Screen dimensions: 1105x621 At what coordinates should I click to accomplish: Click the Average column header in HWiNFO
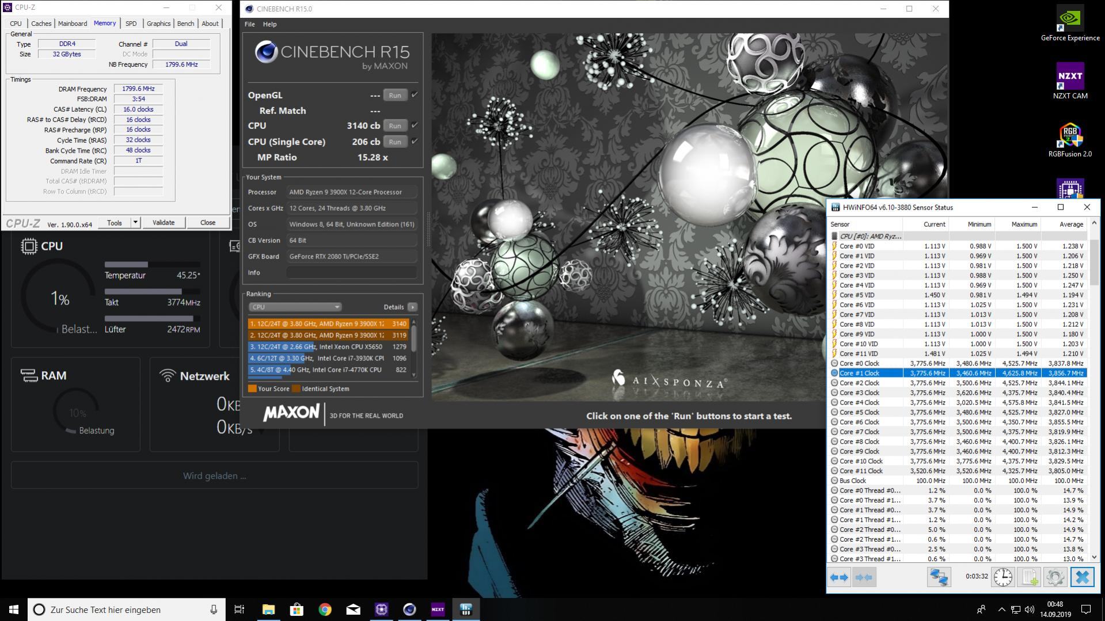pyautogui.click(x=1064, y=224)
